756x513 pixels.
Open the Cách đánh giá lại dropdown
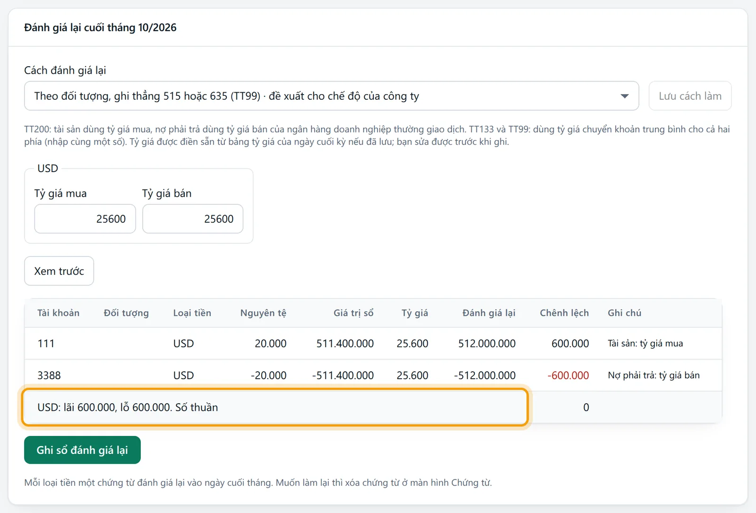(331, 96)
